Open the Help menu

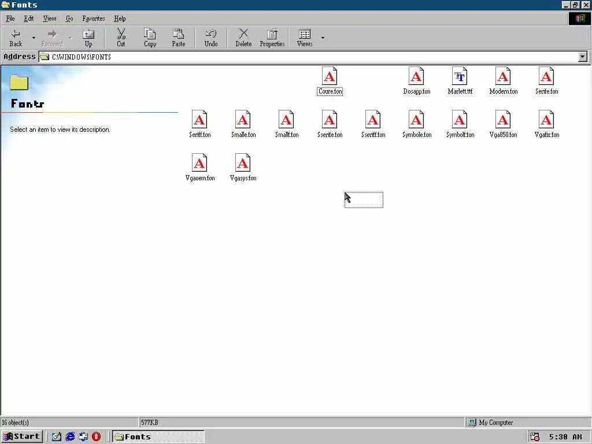120,18
